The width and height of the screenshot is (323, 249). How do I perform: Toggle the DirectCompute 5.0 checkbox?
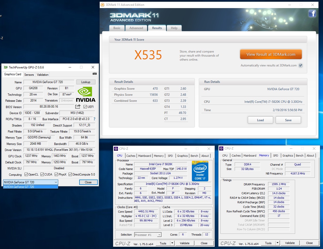pos(70,175)
